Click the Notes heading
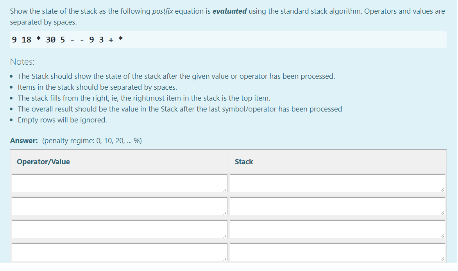The height and width of the screenshot is (271, 458). [x=22, y=62]
